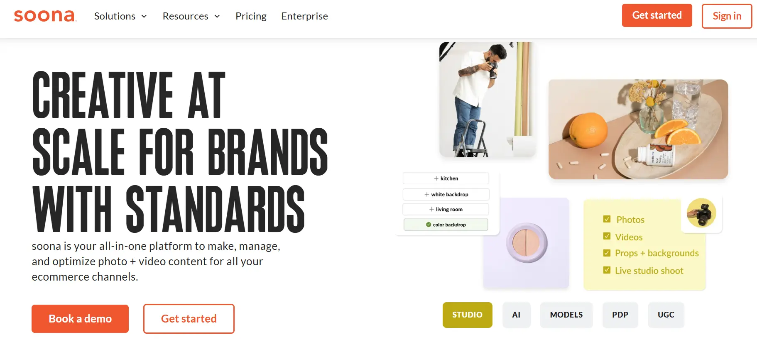Expand the Solutions dropdown menu

120,16
